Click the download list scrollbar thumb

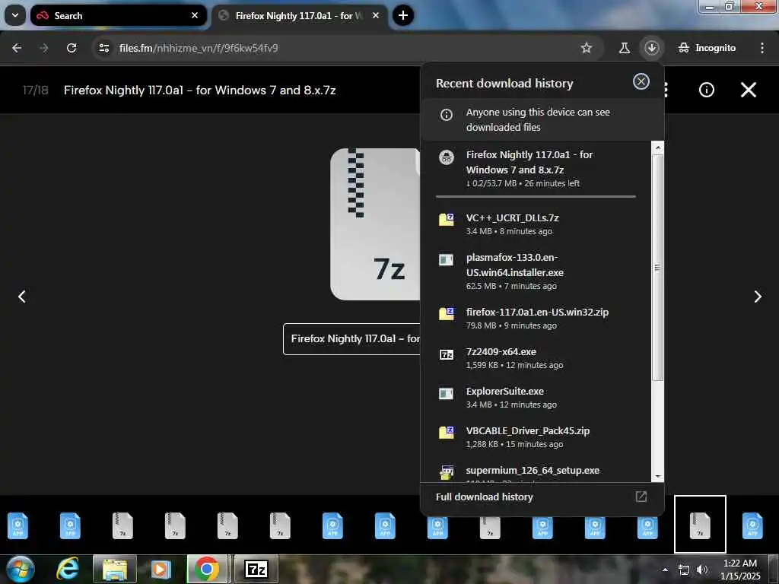tap(658, 268)
